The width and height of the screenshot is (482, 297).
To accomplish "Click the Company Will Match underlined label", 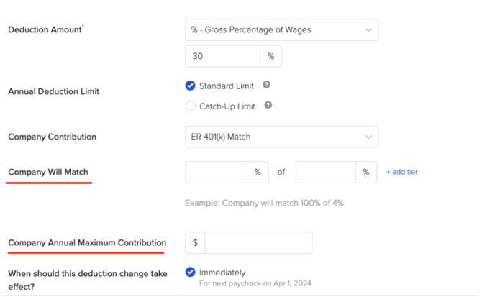I will tap(48, 172).
